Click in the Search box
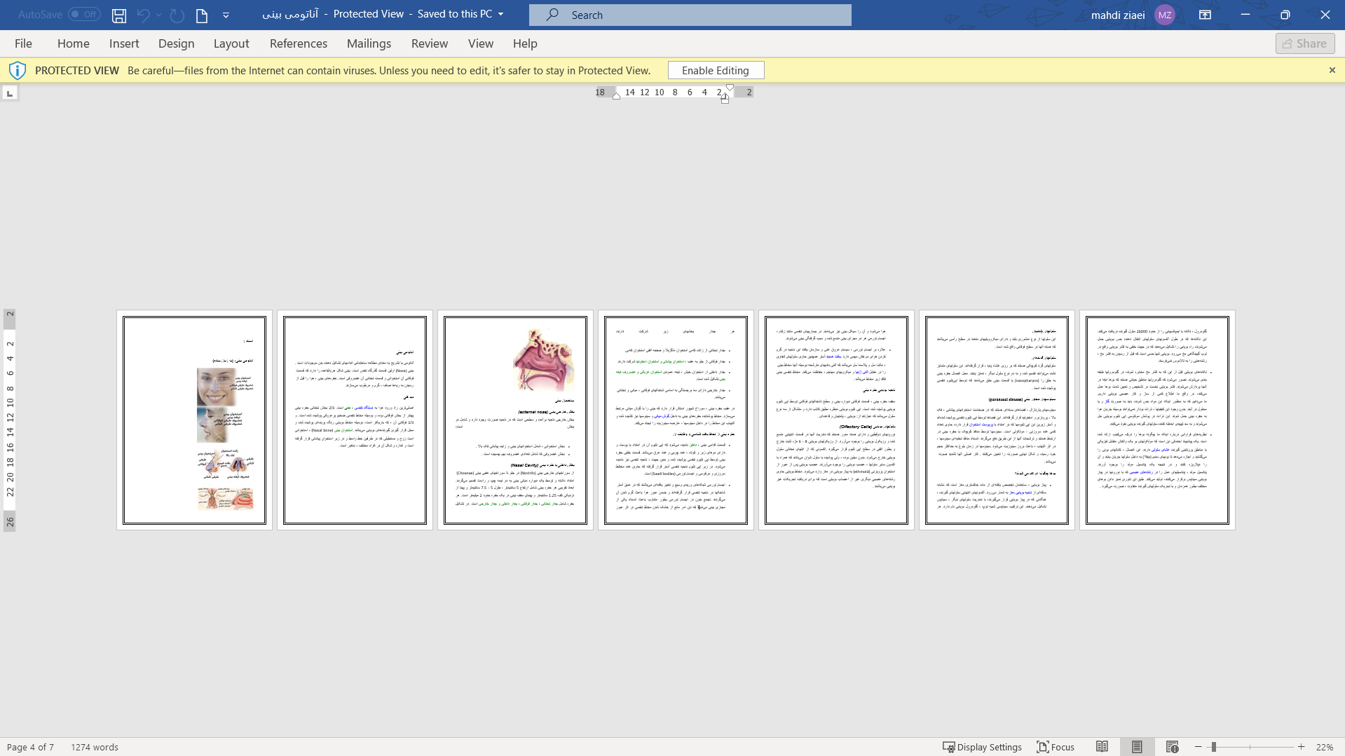This screenshot has width=1345, height=756. [690, 15]
